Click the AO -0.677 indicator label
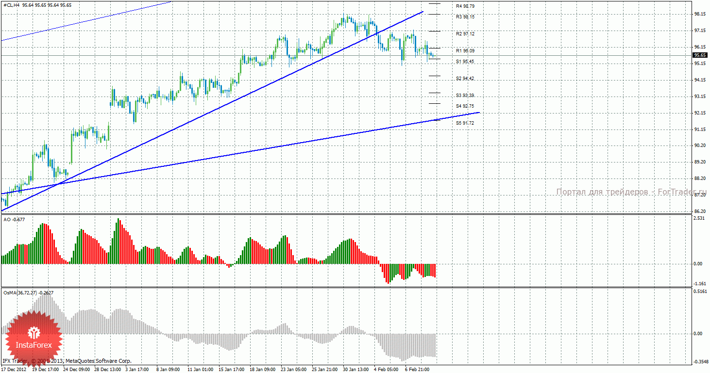Image resolution: width=710 pixels, height=373 pixels. pos(14,220)
